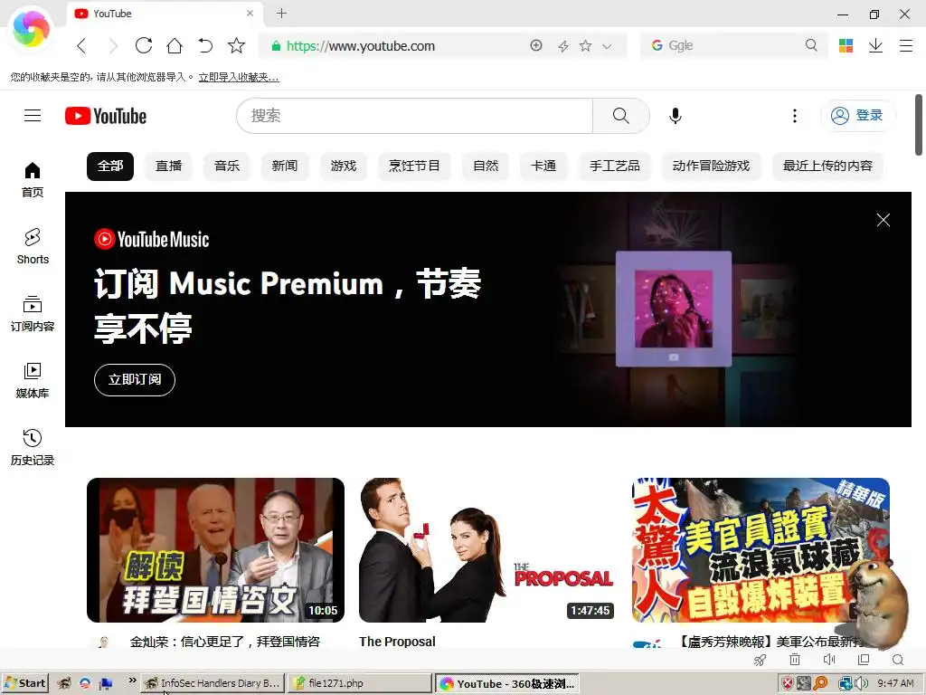The width and height of the screenshot is (926, 695).
Task: Reload the page with the refresh icon
Action: 144,45
